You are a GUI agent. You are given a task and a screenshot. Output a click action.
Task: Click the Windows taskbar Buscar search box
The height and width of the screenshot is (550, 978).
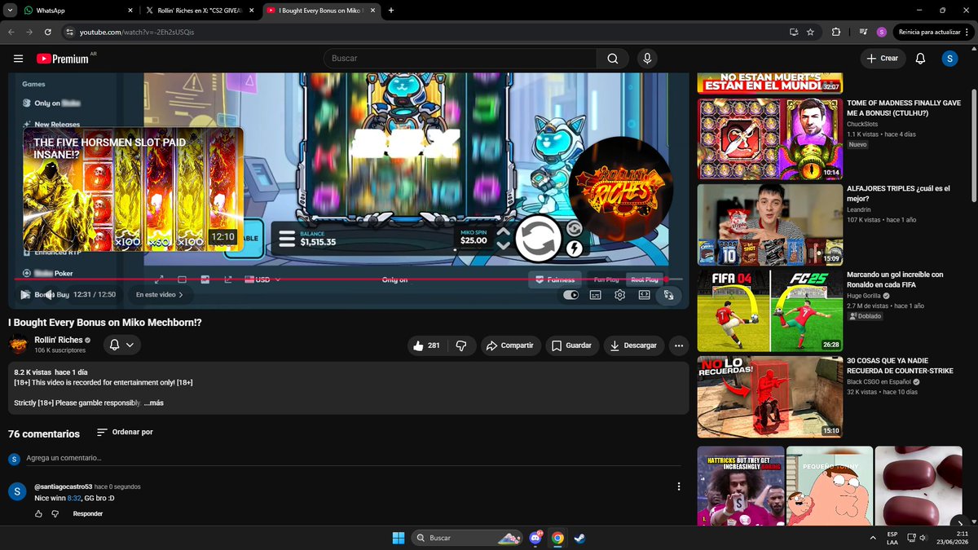466,538
